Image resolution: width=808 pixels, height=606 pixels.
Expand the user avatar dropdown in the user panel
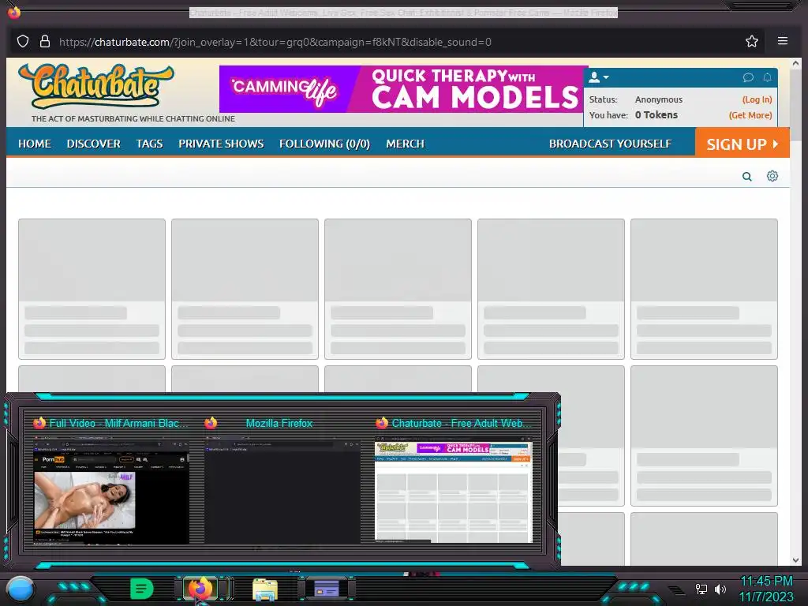click(598, 77)
